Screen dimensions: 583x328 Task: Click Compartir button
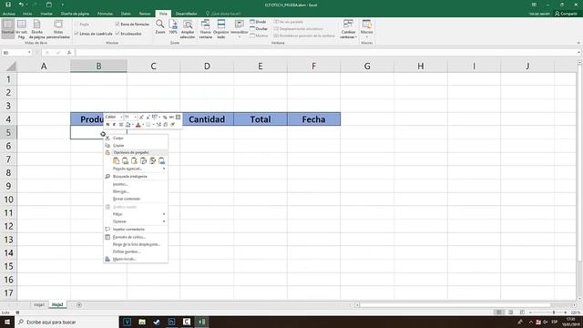566,14
